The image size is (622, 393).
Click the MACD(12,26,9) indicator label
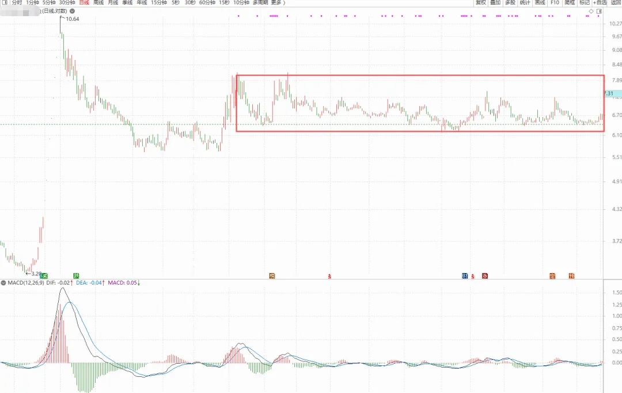tap(26, 282)
